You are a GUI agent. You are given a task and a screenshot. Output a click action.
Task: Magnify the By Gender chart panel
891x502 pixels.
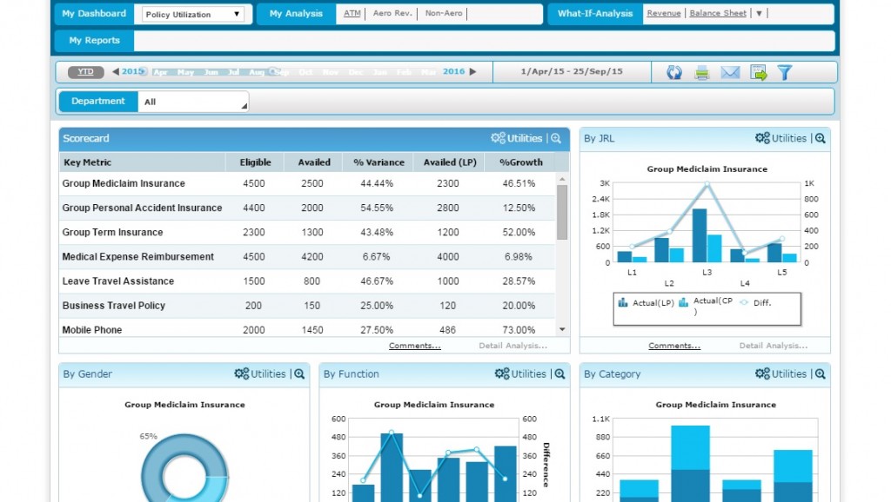(299, 373)
